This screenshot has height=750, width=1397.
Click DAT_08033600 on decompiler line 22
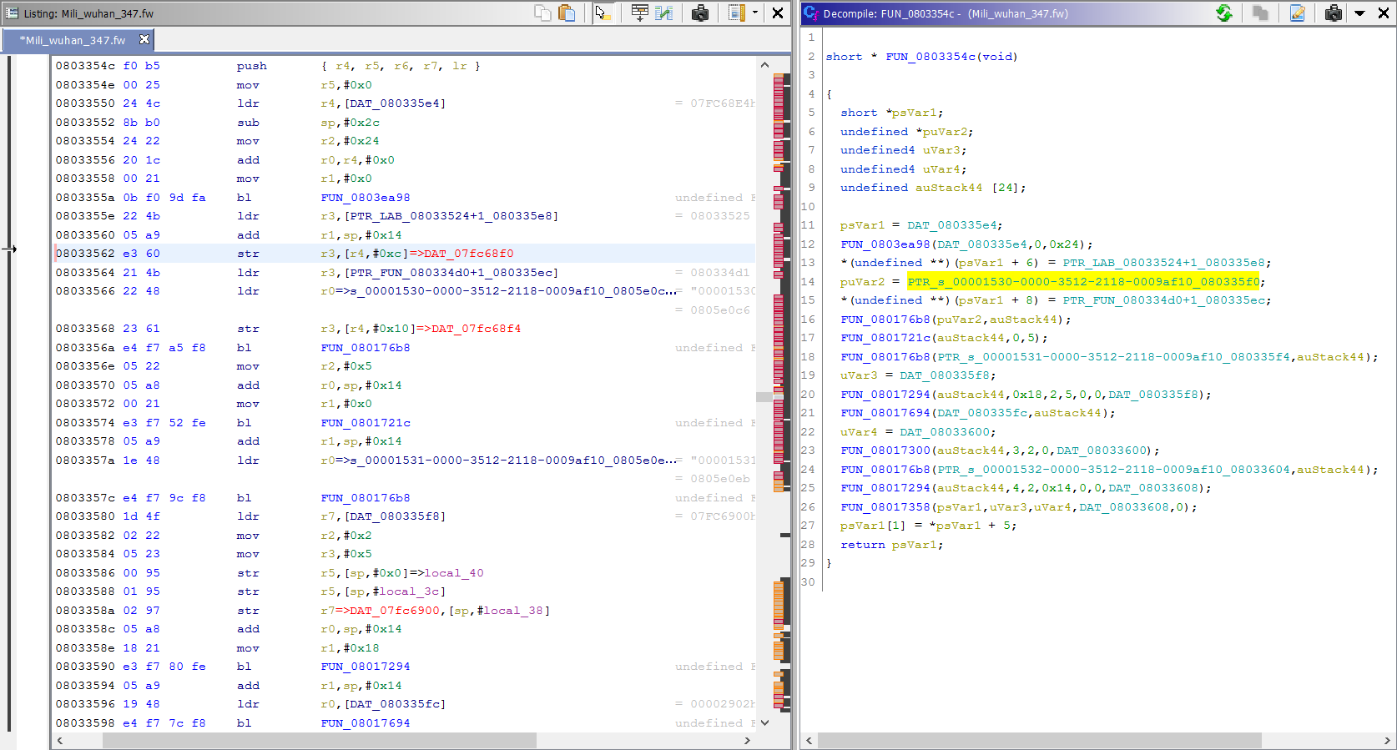point(945,432)
